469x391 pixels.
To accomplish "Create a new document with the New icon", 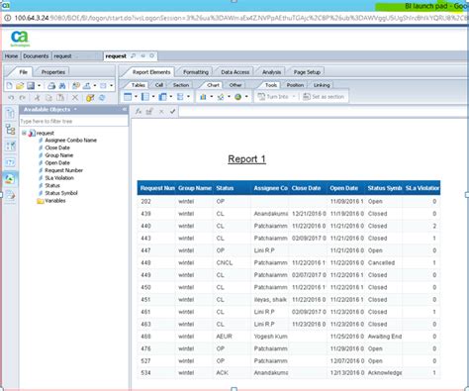I will tap(9, 86).
